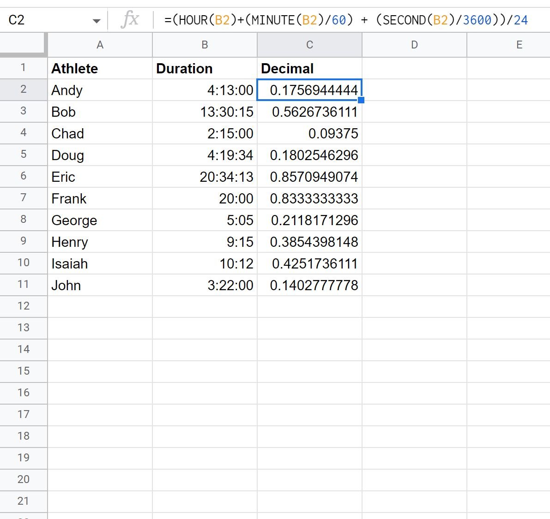The height and width of the screenshot is (519, 550).
Task: Select column D header
Action: [x=415, y=45]
